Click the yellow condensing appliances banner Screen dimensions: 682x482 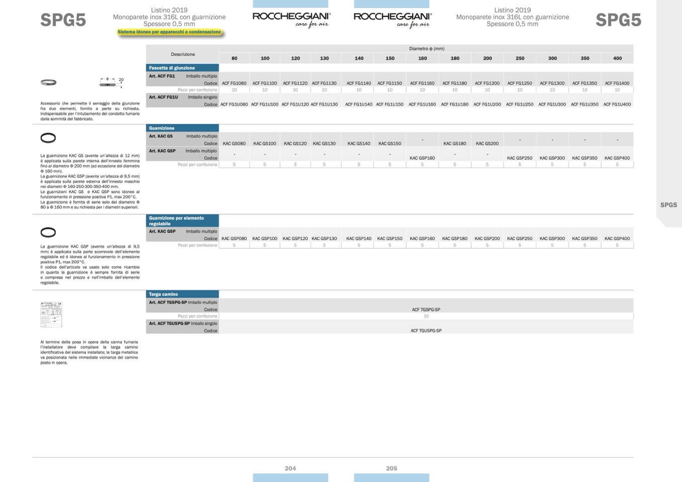click(169, 32)
